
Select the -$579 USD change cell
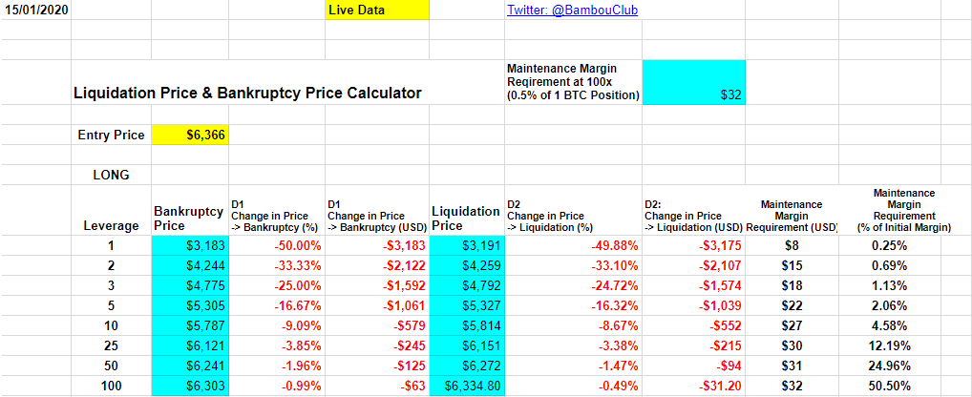pos(377,325)
